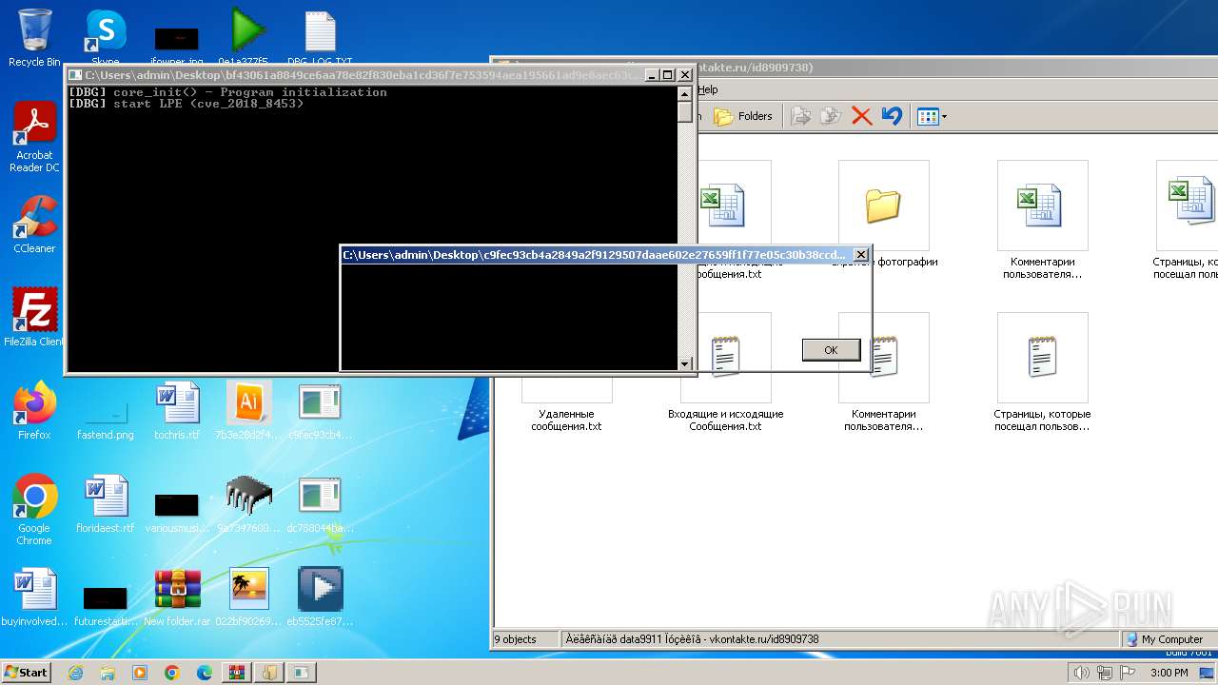Switch to Explorer folder taskbar button
The height and width of the screenshot is (685, 1218).
point(269,673)
